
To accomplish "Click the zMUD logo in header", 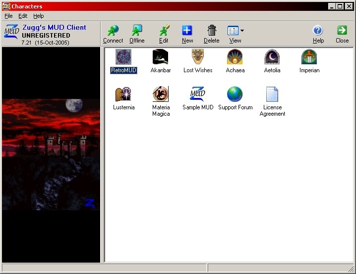I will pyautogui.click(x=11, y=32).
